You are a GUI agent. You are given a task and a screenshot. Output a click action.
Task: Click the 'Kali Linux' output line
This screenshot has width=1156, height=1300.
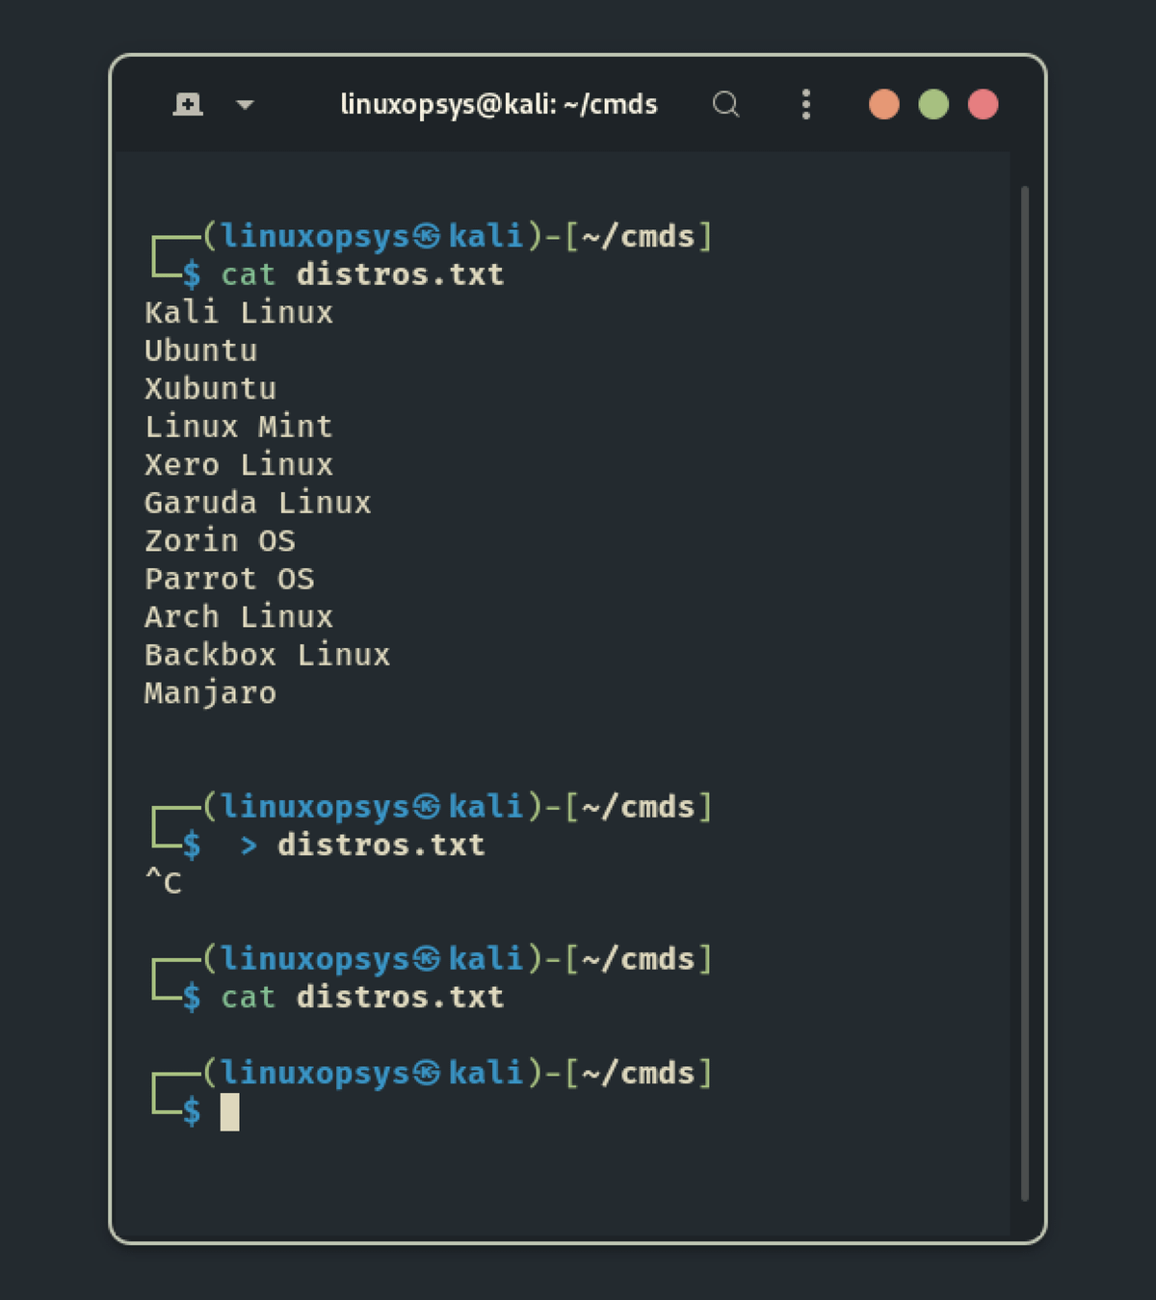click(239, 313)
